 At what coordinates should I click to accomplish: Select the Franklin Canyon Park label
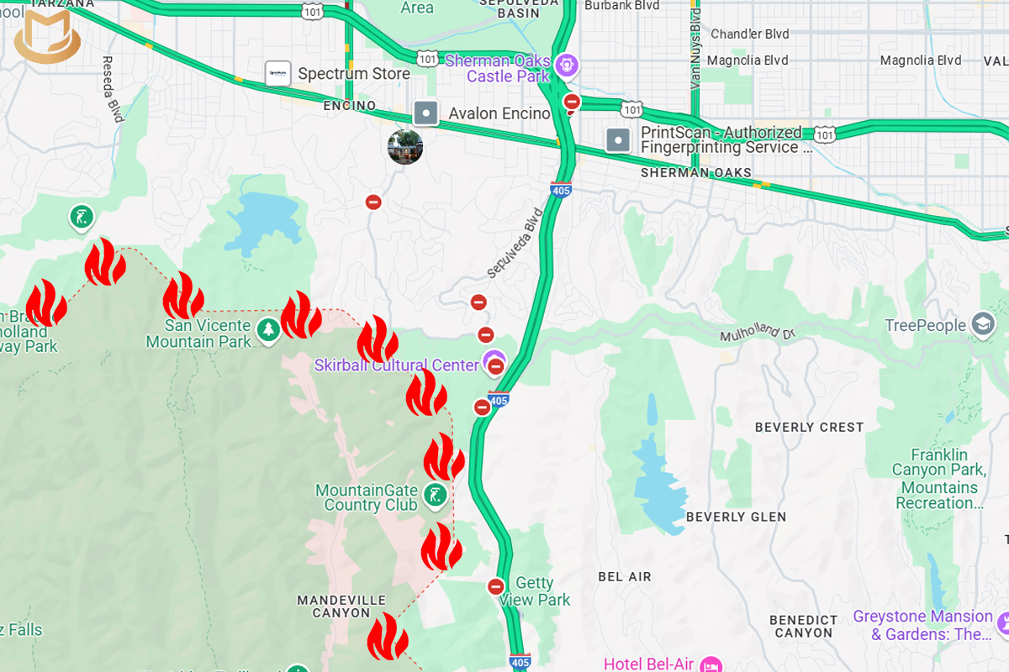point(940,479)
